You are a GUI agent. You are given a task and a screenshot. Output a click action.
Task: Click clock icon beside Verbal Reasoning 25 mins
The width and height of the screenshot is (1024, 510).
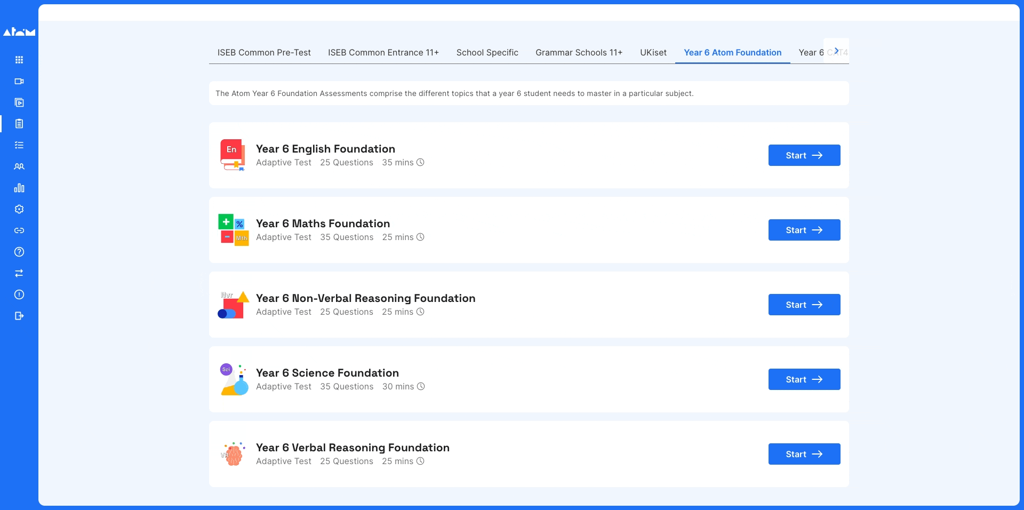pyautogui.click(x=420, y=461)
